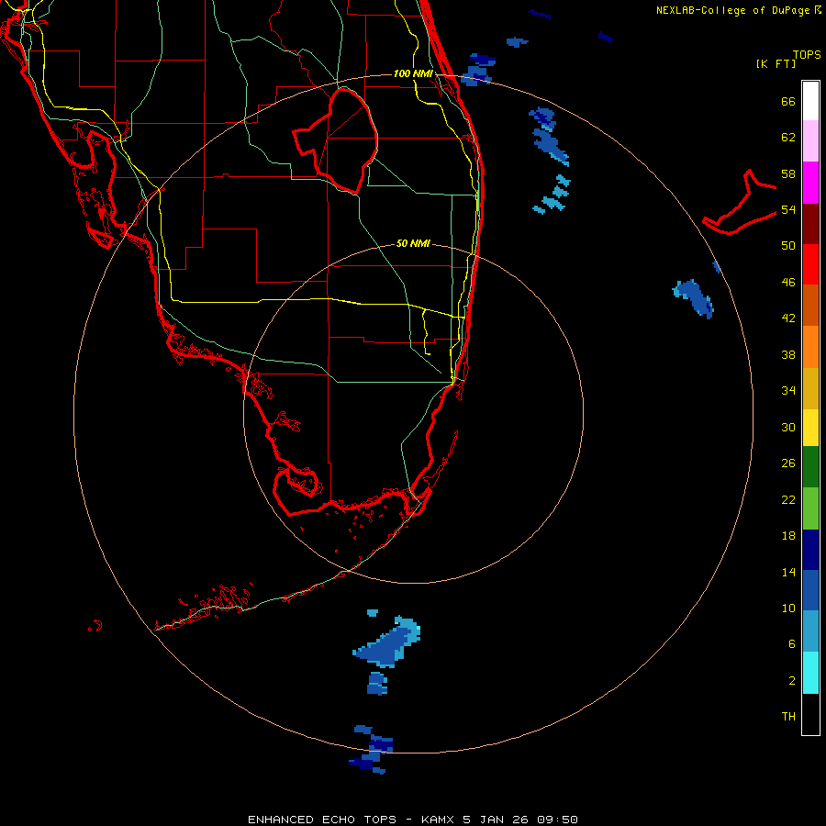Click the '22' scale label

coord(788,499)
